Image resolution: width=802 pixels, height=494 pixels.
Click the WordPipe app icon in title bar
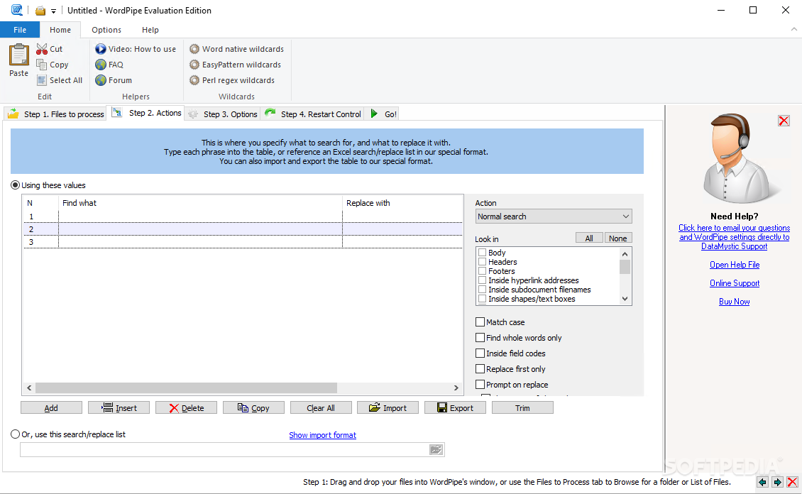17,10
